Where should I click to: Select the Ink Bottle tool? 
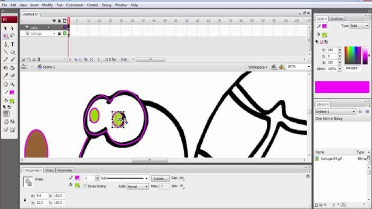coord(6,68)
